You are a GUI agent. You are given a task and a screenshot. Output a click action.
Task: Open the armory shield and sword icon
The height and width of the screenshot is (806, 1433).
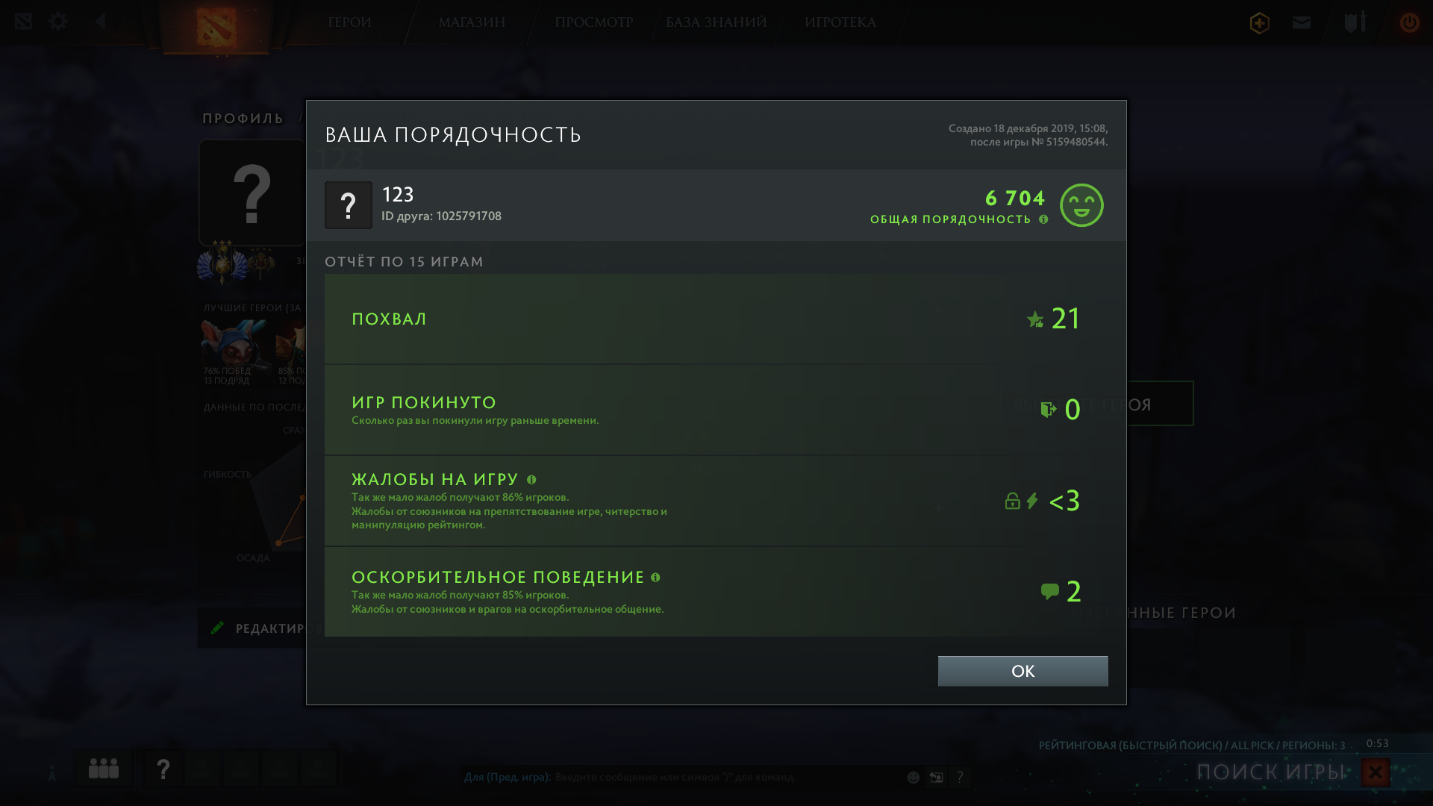pyautogui.click(x=1355, y=22)
